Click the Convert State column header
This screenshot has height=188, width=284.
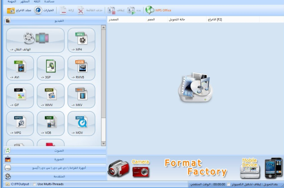[x=187, y=19]
